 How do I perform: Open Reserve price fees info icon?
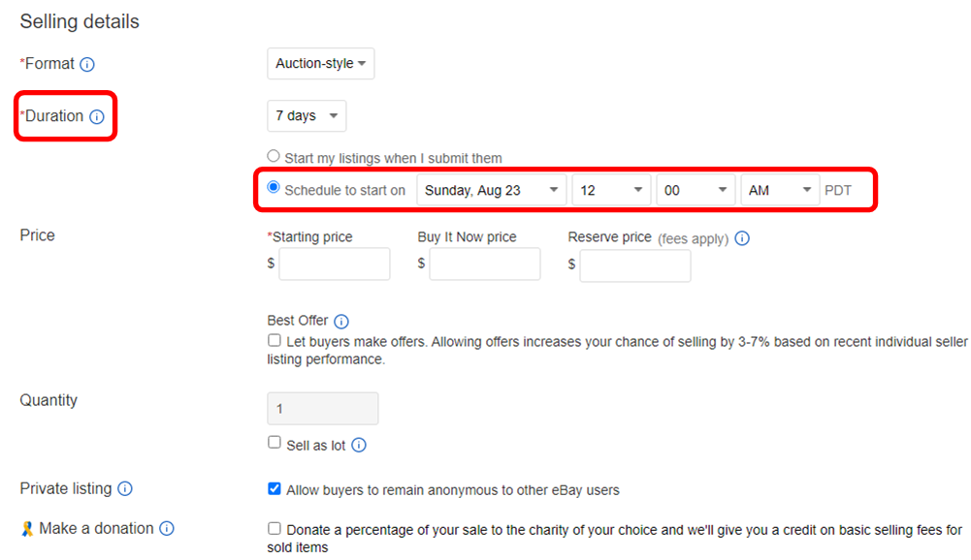click(742, 238)
